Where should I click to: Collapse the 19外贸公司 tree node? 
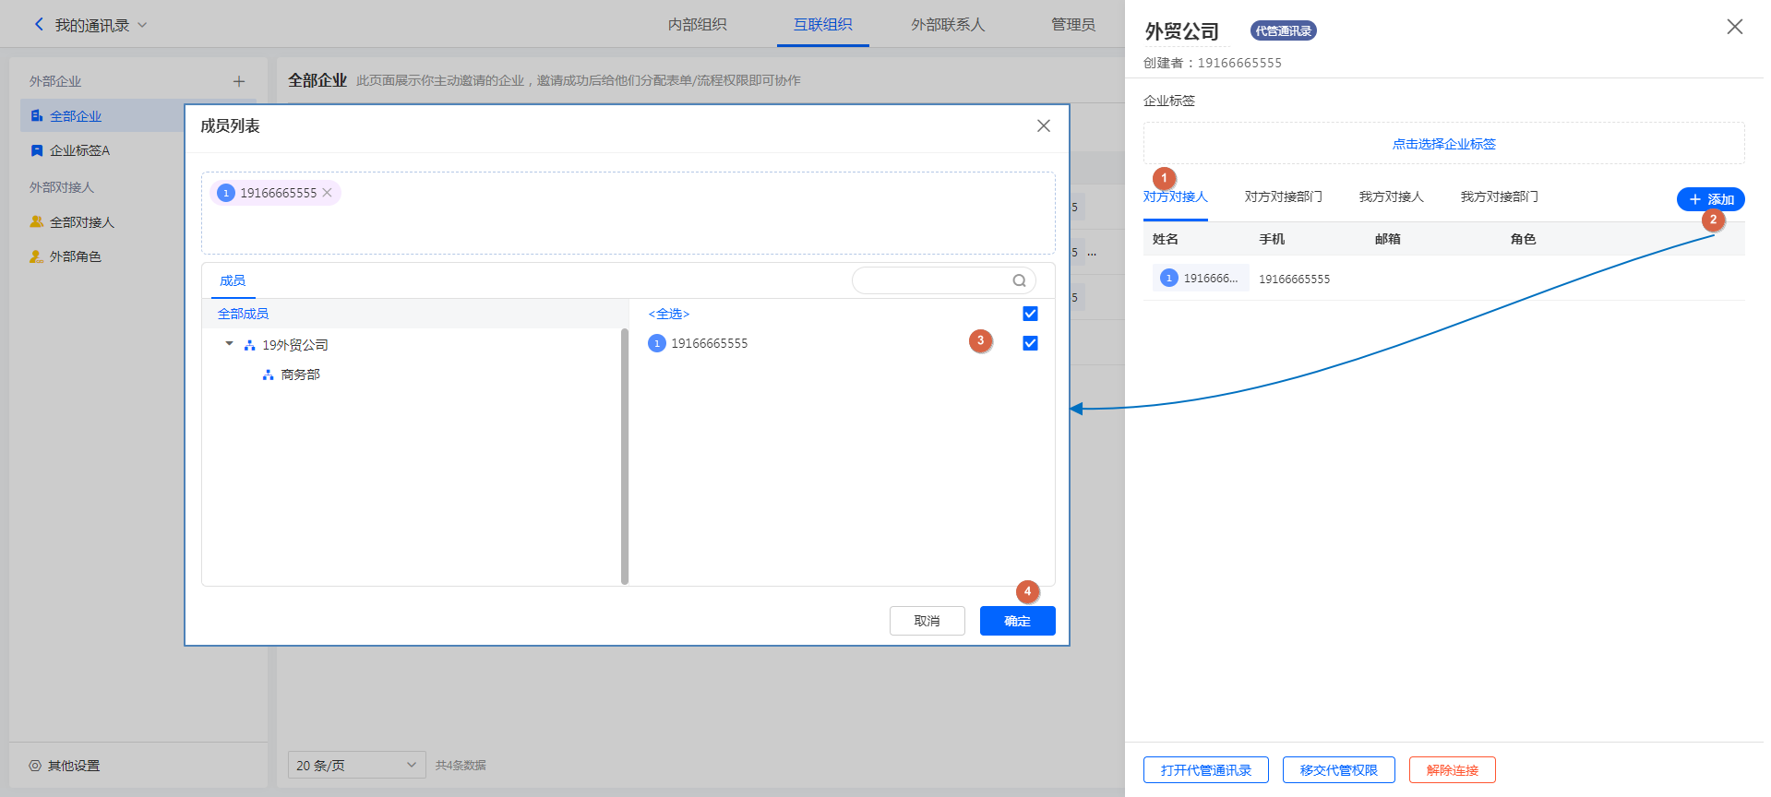(229, 344)
